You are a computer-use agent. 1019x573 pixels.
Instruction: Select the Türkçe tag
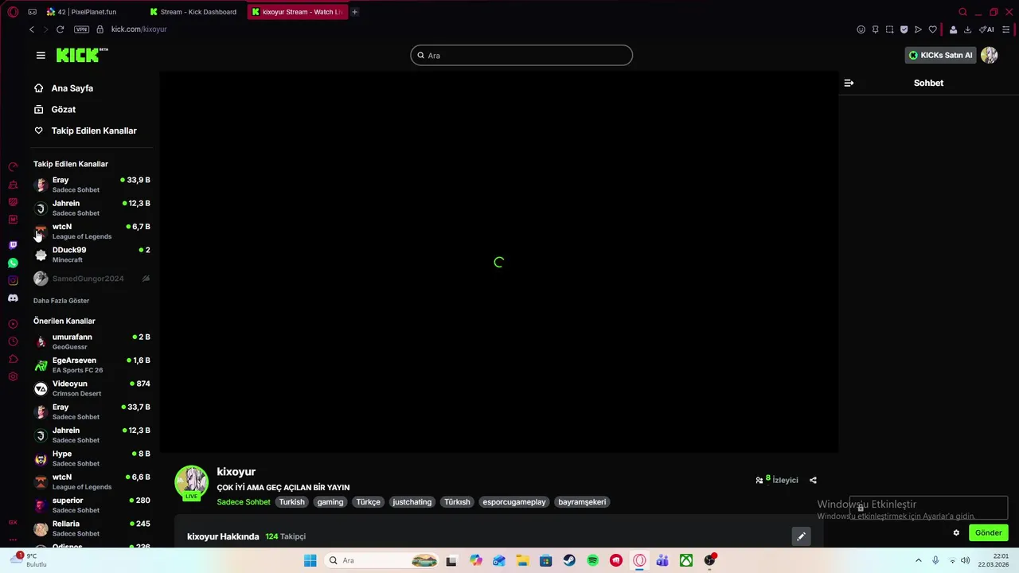368,502
